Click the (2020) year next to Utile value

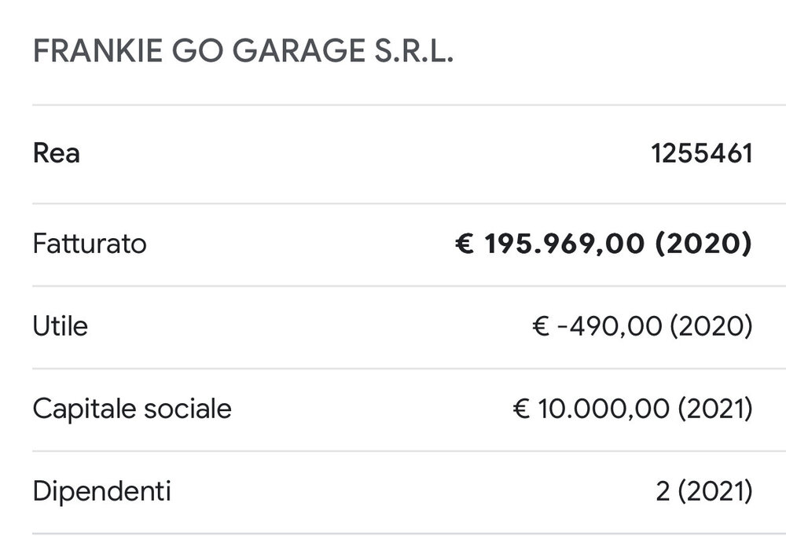coord(711,327)
